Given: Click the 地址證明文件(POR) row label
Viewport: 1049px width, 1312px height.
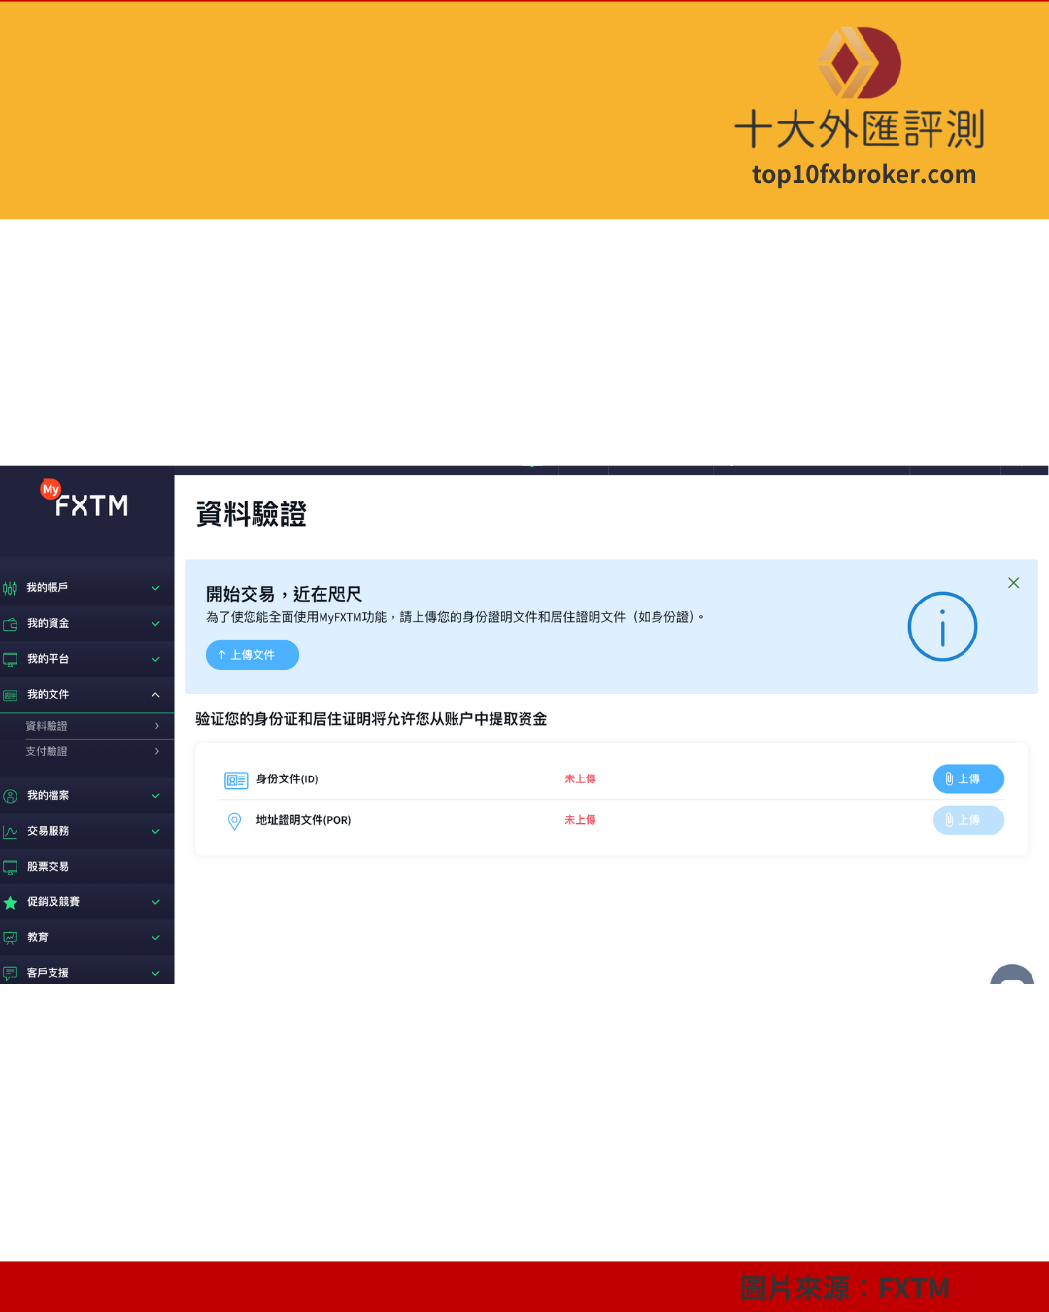Looking at the screenshot, I should (303, 820).
